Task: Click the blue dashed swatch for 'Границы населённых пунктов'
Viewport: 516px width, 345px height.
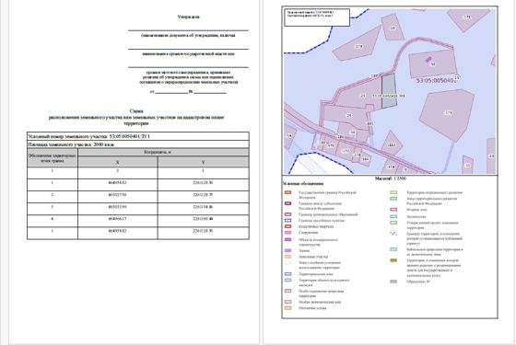Action: click(287, 221)
